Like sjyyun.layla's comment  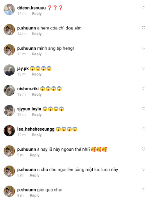tap(143, 109)
